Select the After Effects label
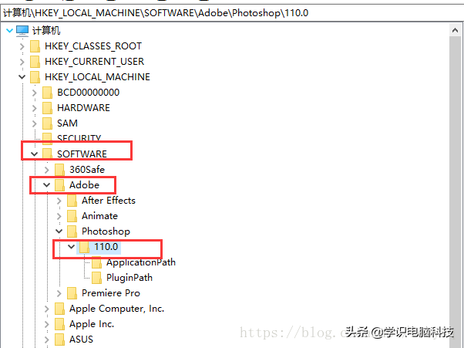This screenshot has height=348, width=464. [x=109, y=201]
